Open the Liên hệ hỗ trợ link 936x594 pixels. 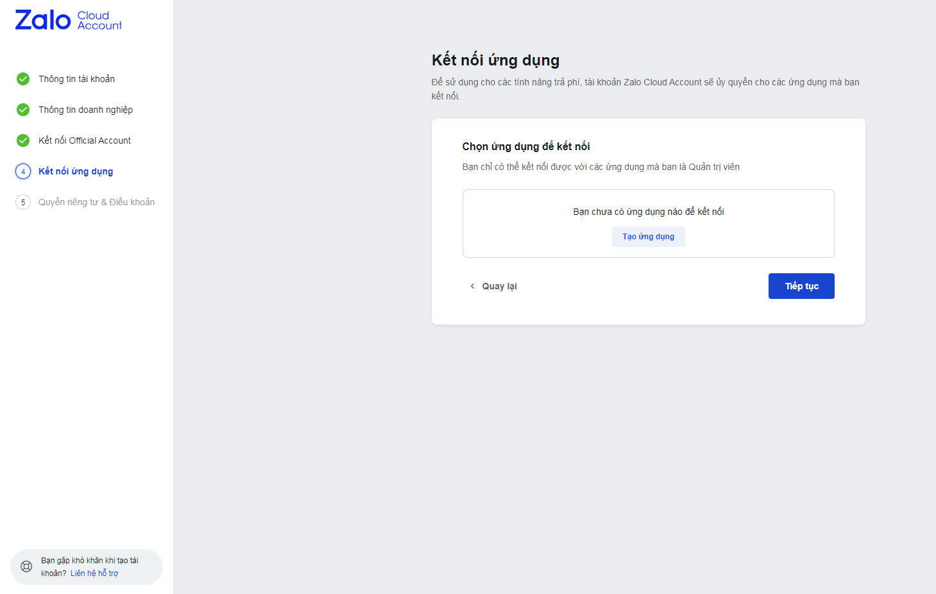(94, 573)
